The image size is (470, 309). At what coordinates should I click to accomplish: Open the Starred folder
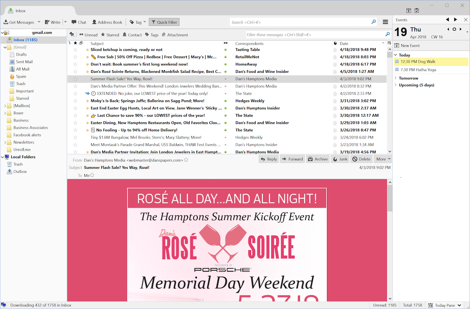[22, 98]
